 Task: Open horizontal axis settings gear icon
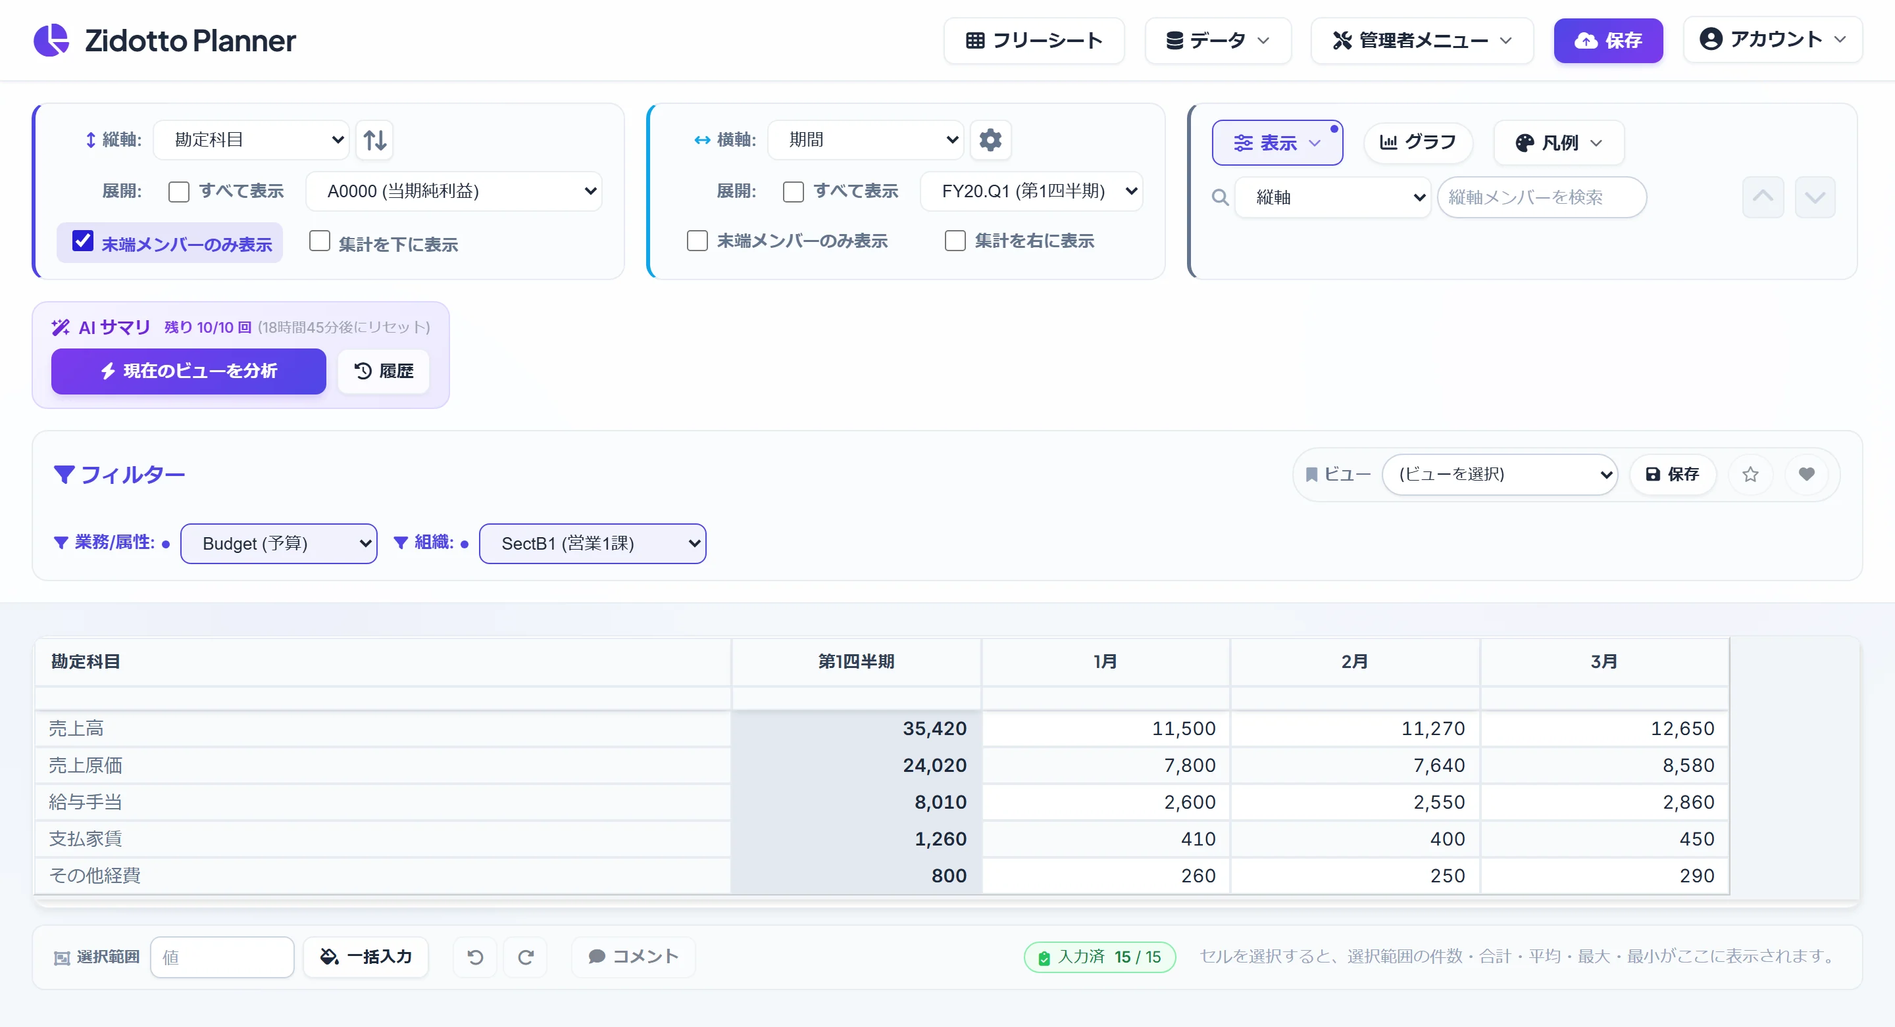pos(990,139)
